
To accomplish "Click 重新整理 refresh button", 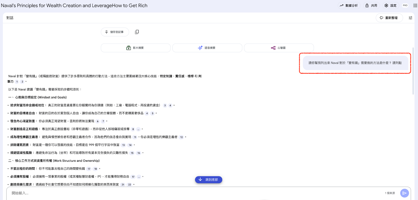I will point(389,18).
